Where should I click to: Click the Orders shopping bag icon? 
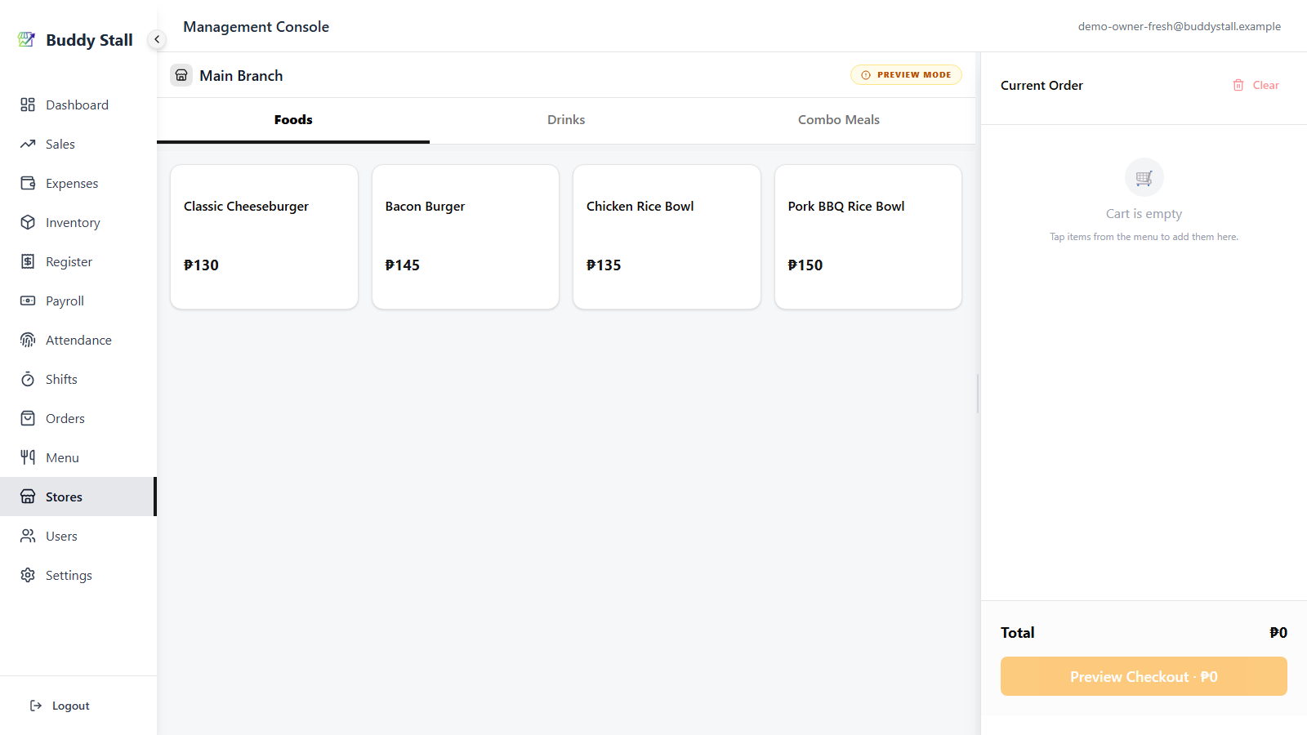point(28,418)
